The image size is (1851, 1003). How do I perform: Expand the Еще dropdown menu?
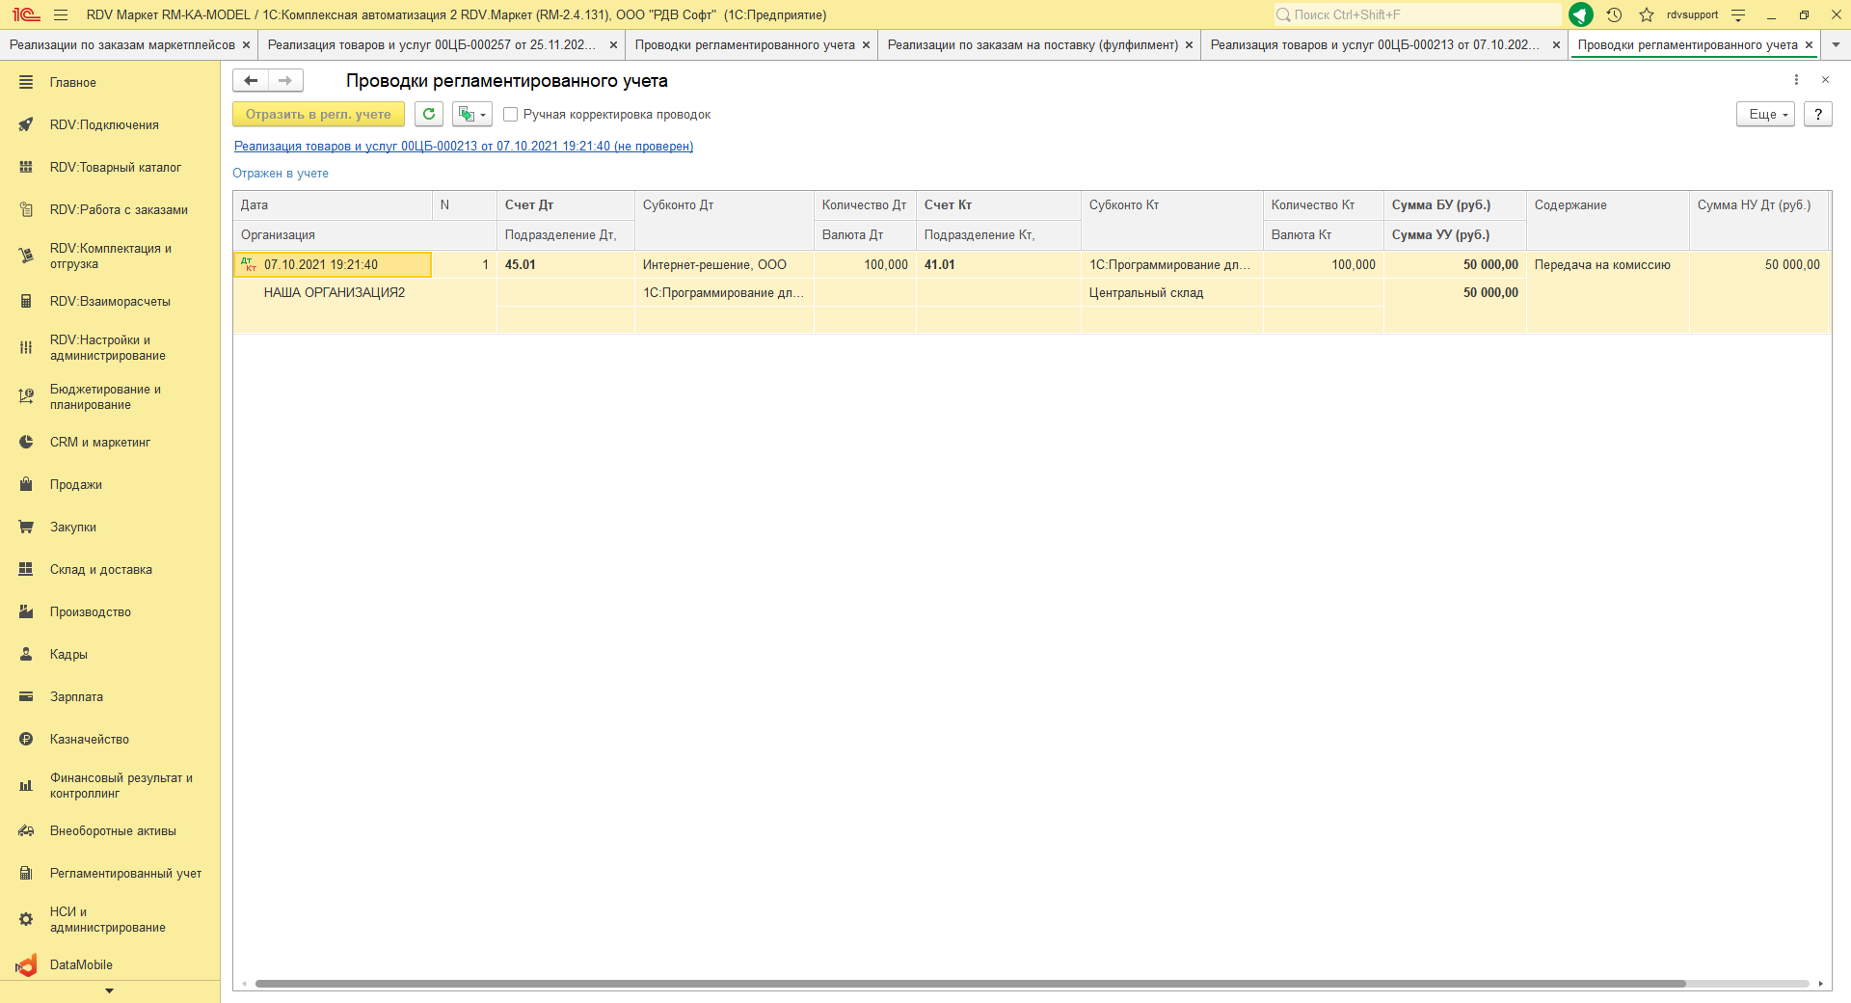click(x=1765, y=114)
